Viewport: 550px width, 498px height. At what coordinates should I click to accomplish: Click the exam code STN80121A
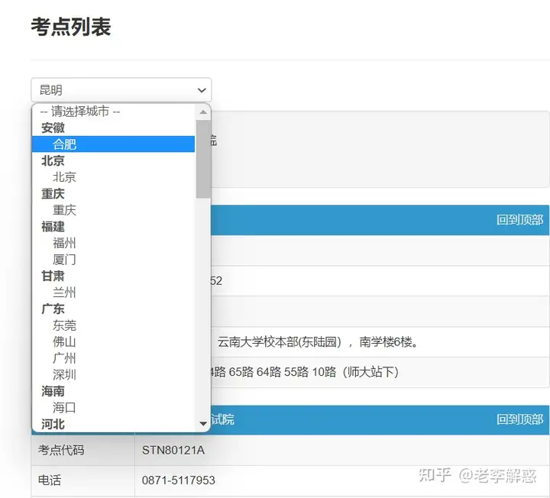173,451
